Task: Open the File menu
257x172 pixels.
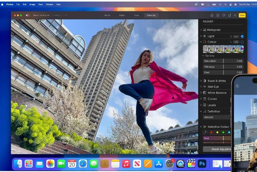Action: (18, 4)
